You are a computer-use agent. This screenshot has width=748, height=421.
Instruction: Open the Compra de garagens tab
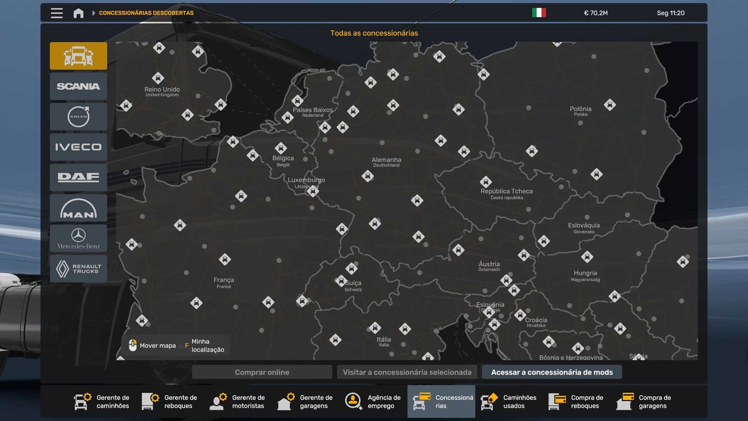click(x=644, y=402)
